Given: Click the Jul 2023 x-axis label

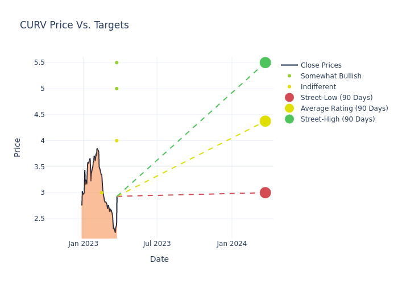Looking at the screenshot, I should (157, 244).
